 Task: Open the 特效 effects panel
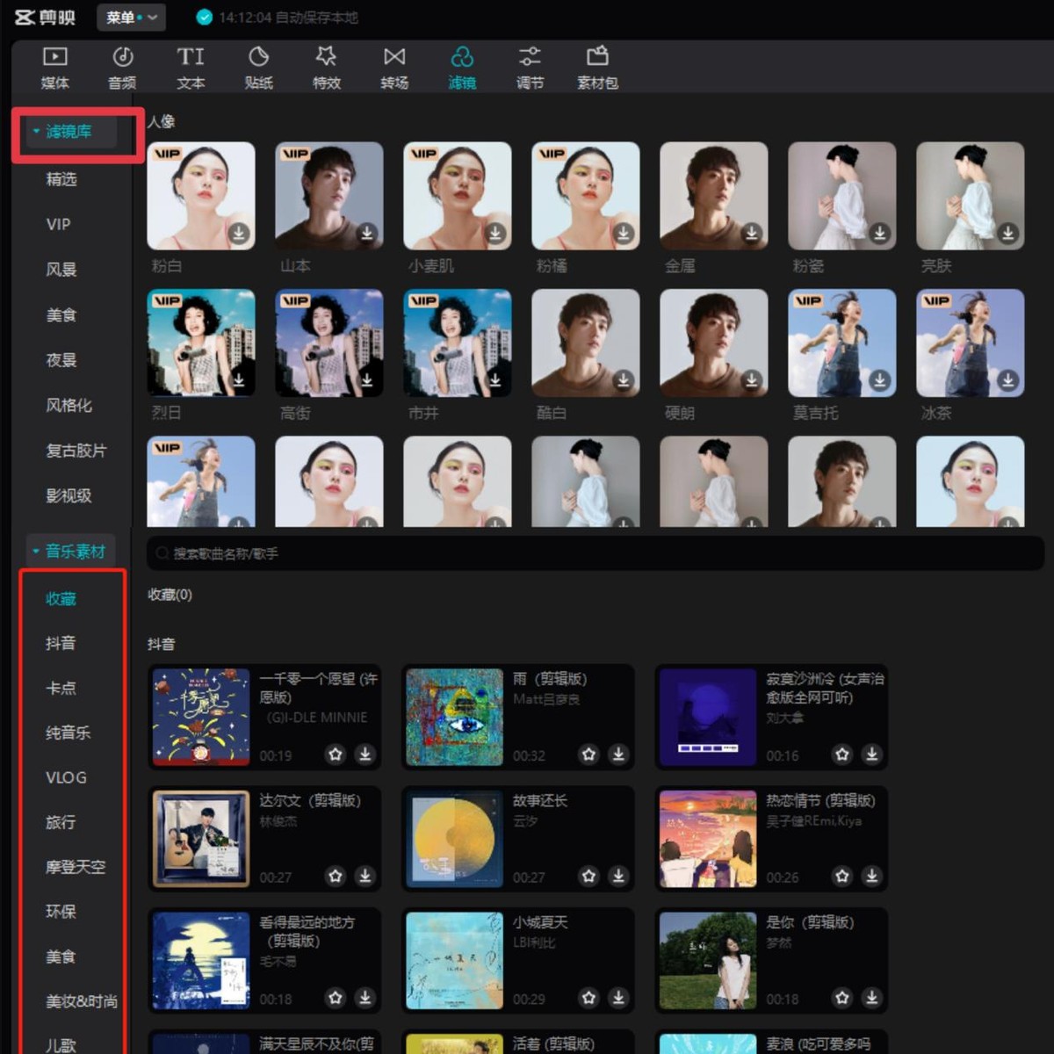pos(326,66)
